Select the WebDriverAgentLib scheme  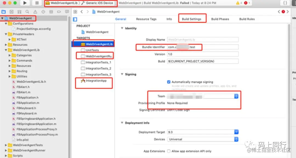62,3
